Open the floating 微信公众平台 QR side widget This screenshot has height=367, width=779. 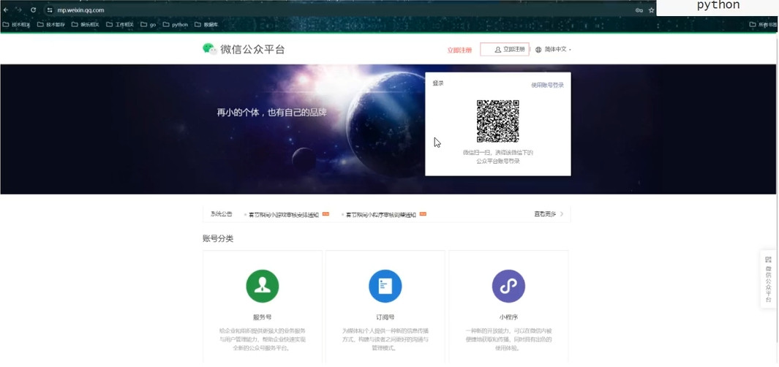(769, 279)
